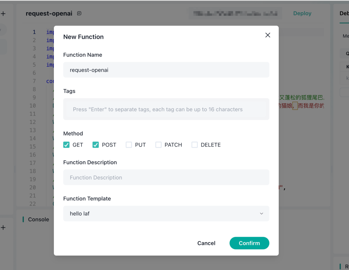Open the Function Template dropdown

click(166, 214)
